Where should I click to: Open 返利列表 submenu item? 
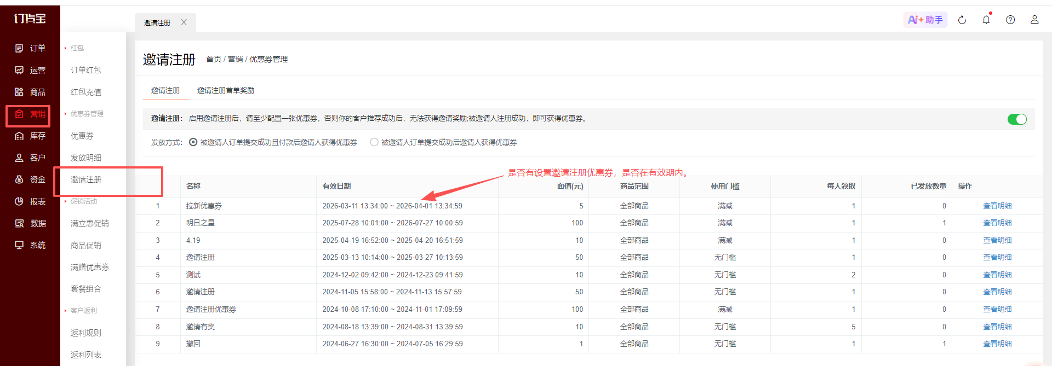pos(86,355)
